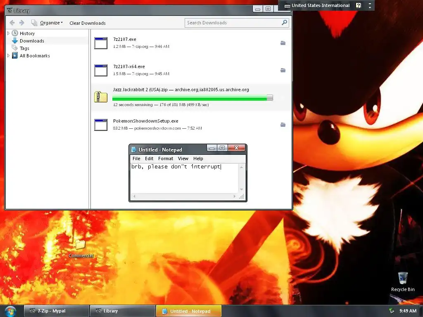Click Notepad horizontal scrollbar right arrow
Viewport: 423px width, 317px height.
(x=235, y=196)
